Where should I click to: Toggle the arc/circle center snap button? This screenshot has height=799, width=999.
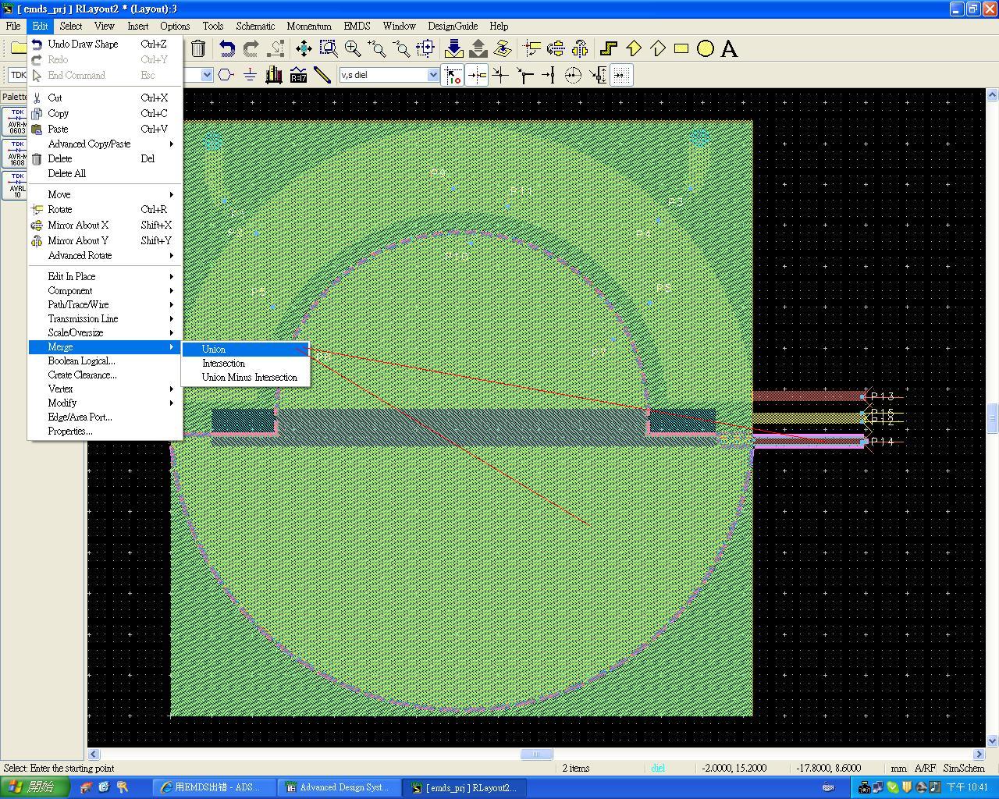tap(574, 75)
